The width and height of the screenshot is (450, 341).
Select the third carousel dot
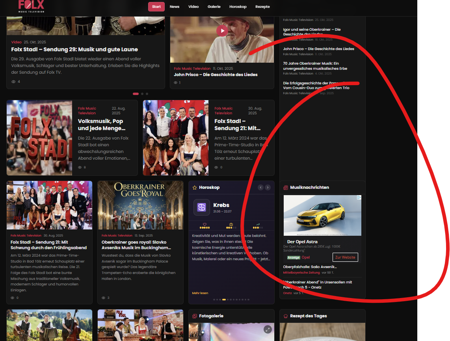(x=147, y=94)
